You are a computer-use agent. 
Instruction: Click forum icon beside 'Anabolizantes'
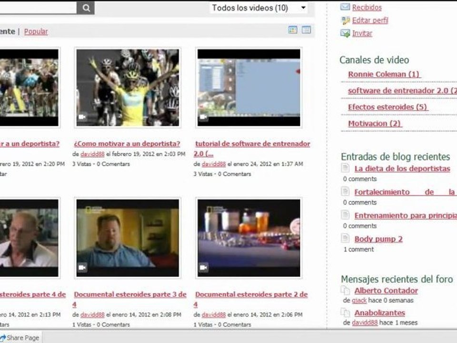coord(346,313)
